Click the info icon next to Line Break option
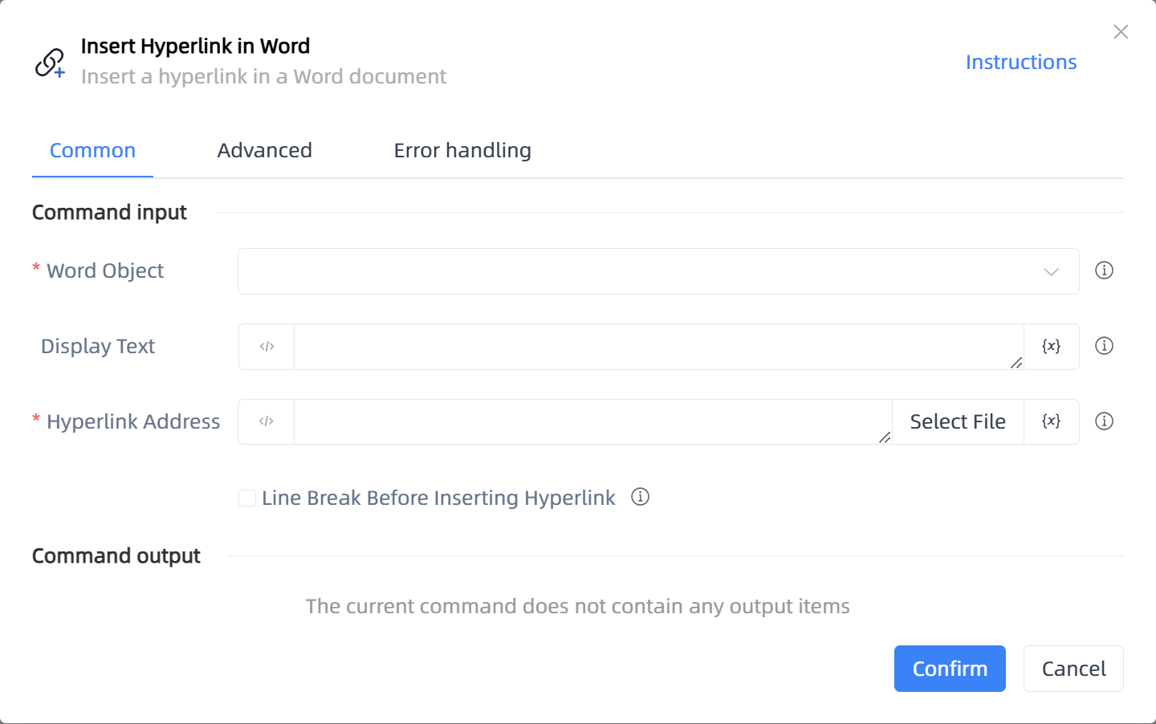 coord(640,497)
